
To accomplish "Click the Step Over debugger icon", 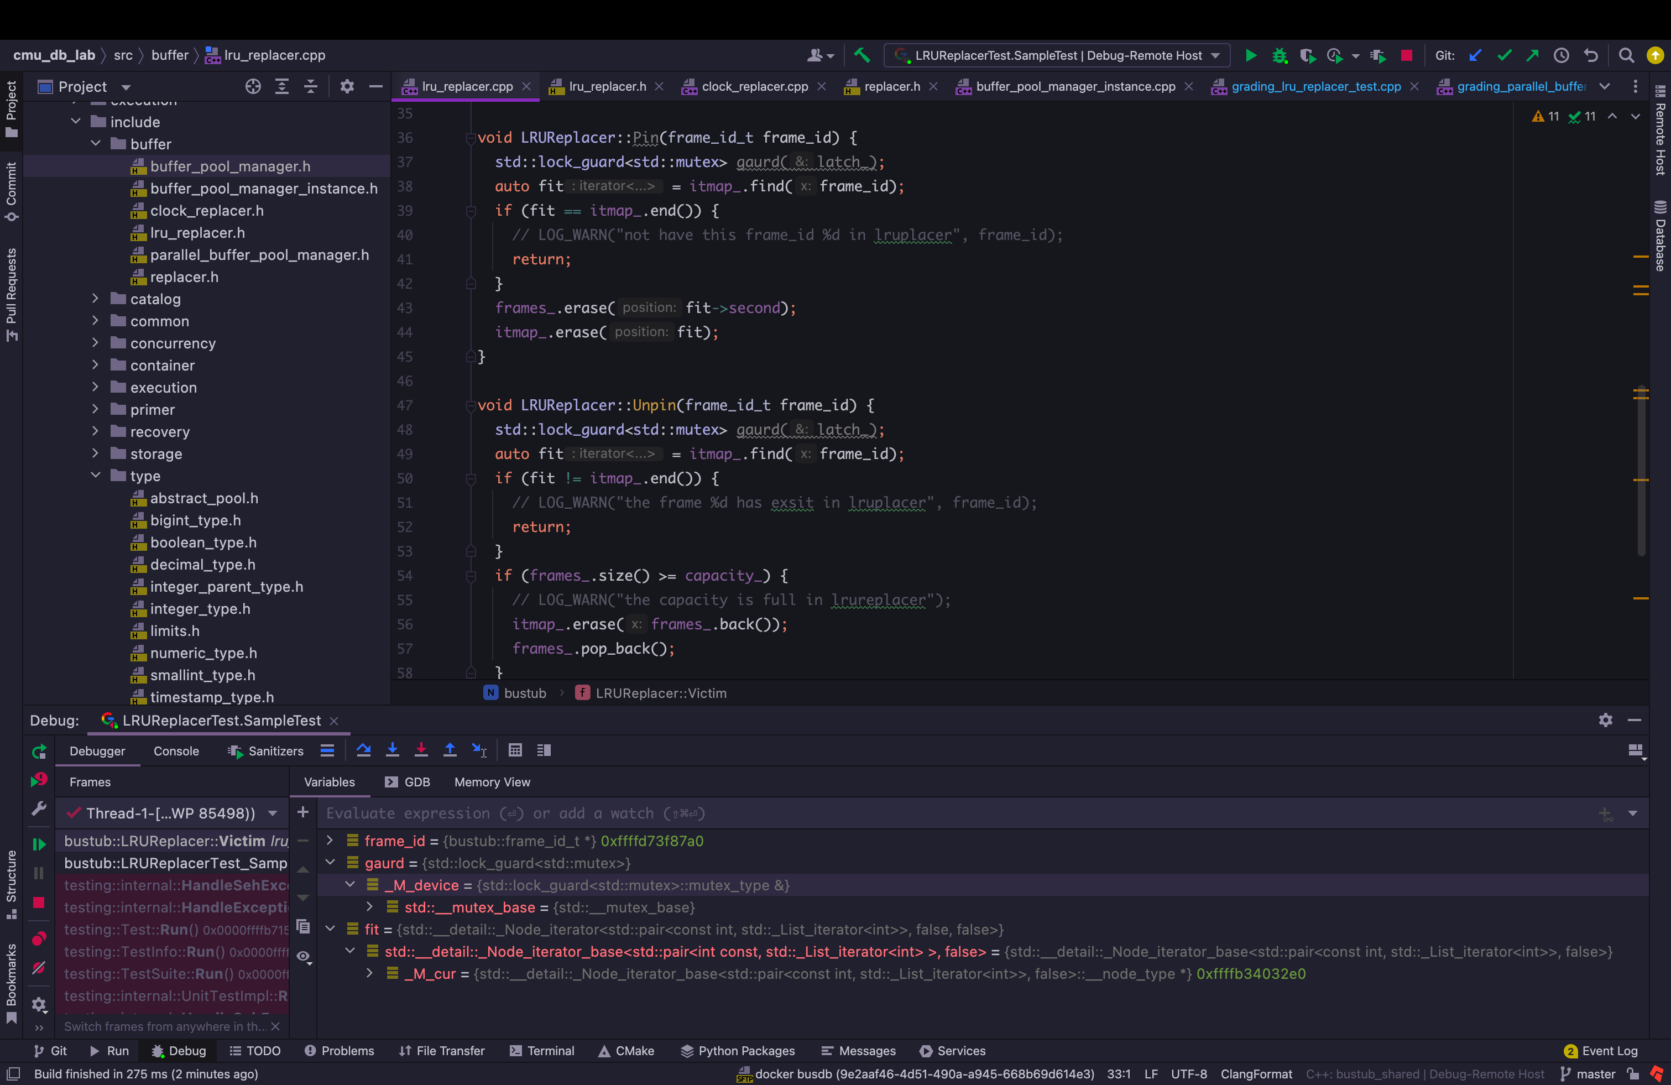I will click(364, 750).
